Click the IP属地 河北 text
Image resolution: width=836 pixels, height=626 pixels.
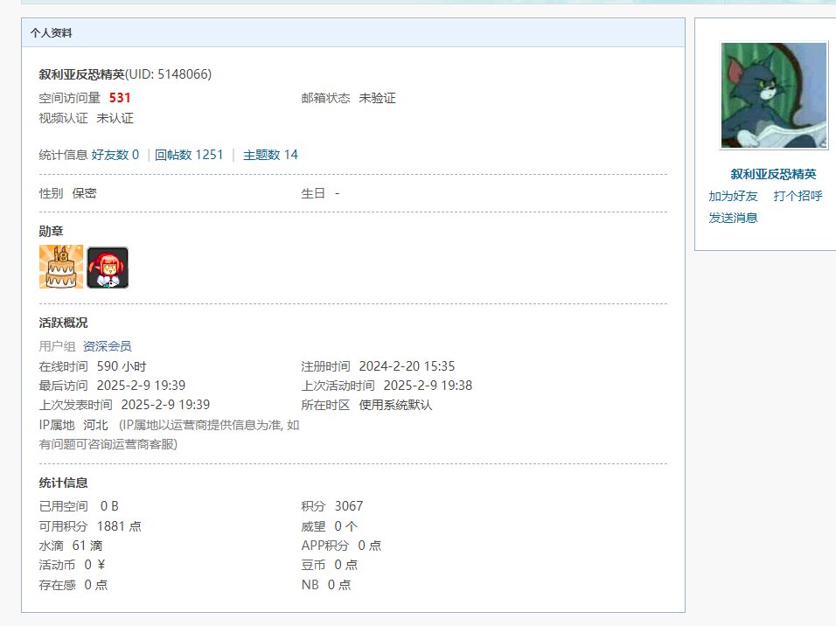click(x=73, y=425)
